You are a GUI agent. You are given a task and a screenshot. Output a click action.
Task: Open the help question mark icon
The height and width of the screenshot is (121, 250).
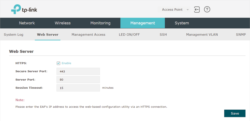coord(207,10)
